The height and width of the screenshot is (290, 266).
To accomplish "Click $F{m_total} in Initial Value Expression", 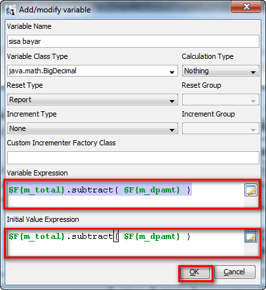I will click(x=37, y=236).
